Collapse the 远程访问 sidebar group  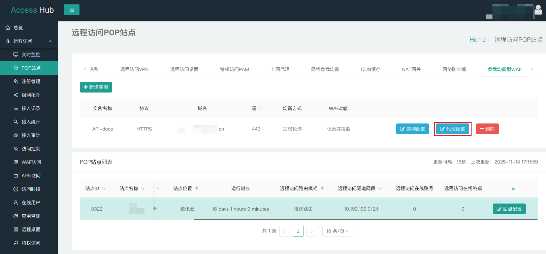tap(50, 41)
